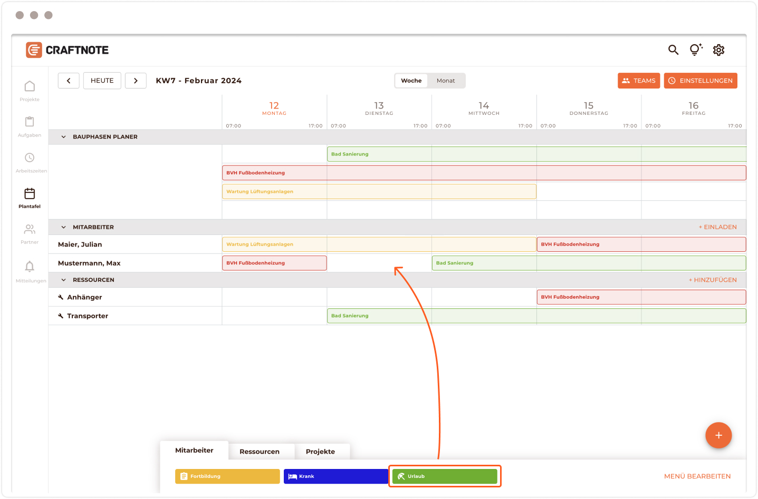Collapse the Ressourcen section

point(63,280)
